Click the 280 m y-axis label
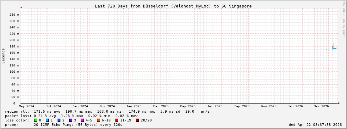The width and height of the screenshot is (347, 129). coord(14,15)
